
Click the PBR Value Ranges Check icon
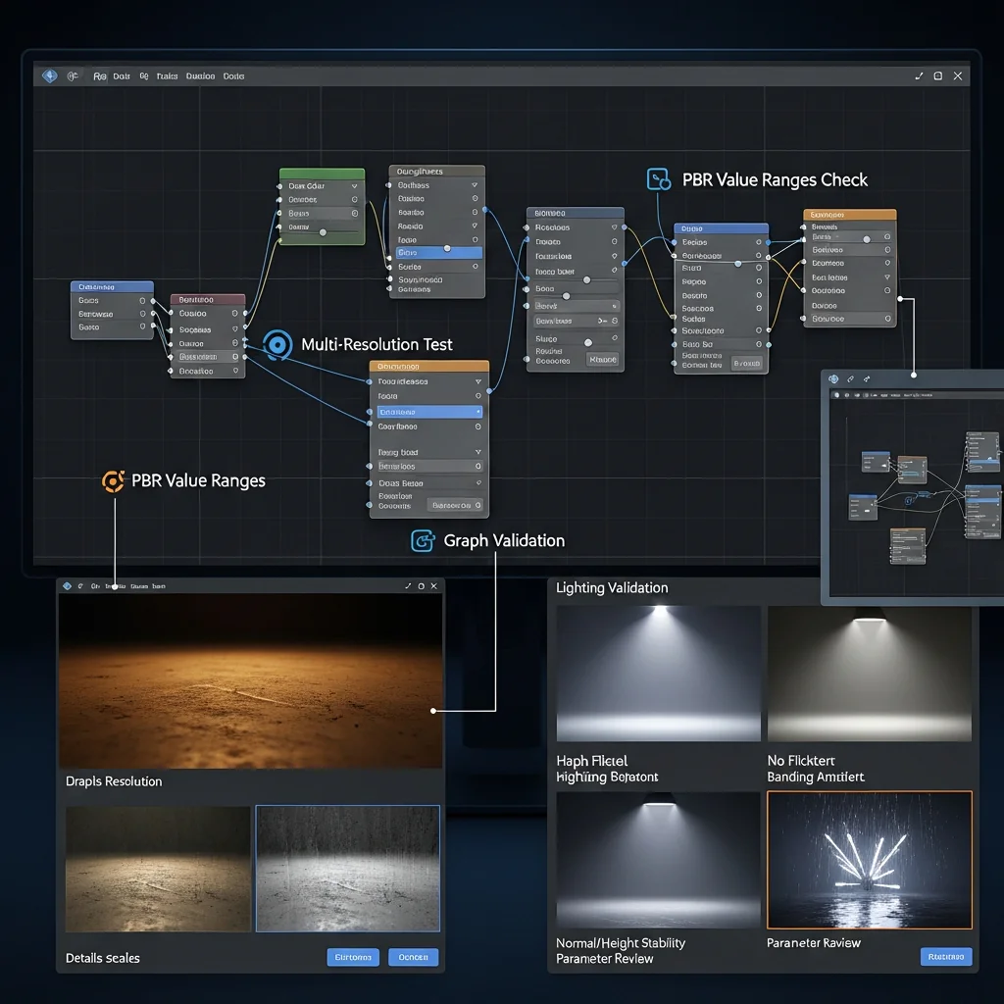pos(659,179)
